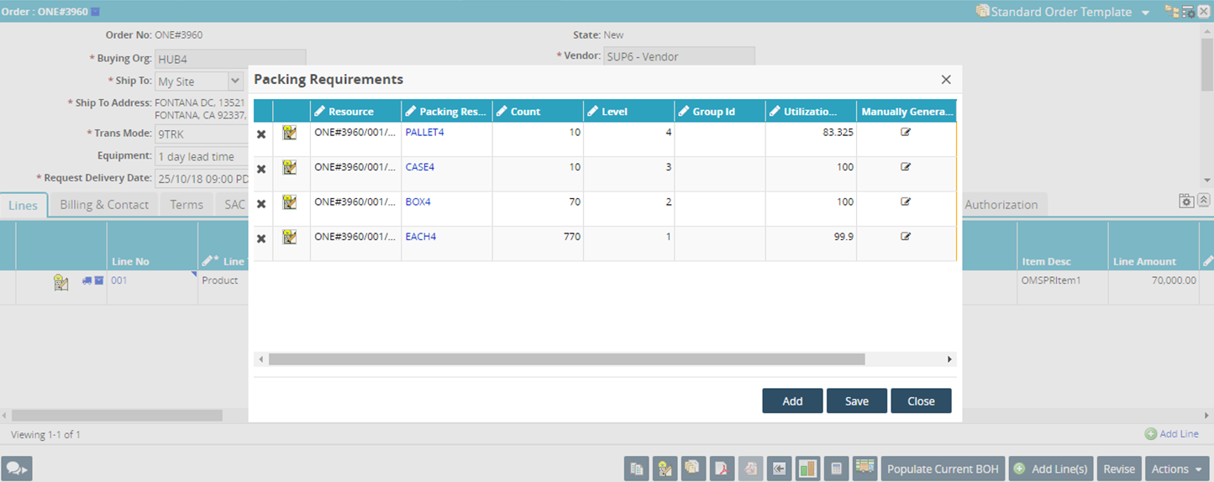This screenshot has width=1214, height=482.
Task: Open detail icon for CASE4 row
Action: point(290,167)
